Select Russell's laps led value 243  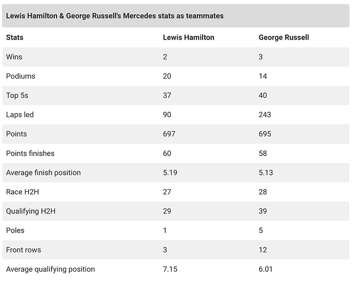coord(265,114)
